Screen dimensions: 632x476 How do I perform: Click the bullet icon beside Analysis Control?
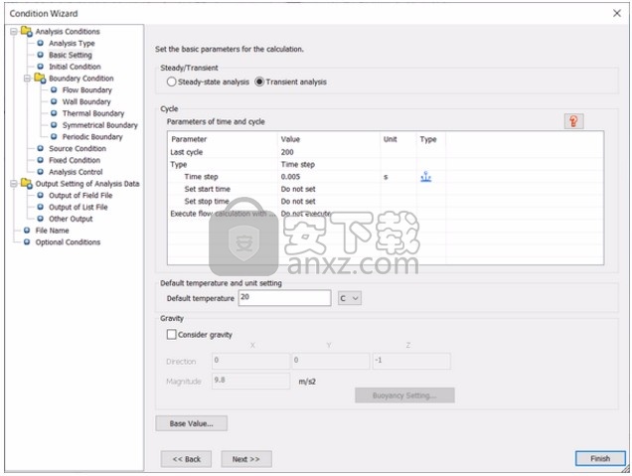point(41,171)
